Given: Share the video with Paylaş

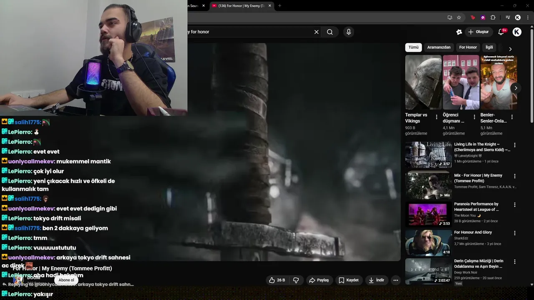Looking at the screenshot, I should click(x=319, y=280).
